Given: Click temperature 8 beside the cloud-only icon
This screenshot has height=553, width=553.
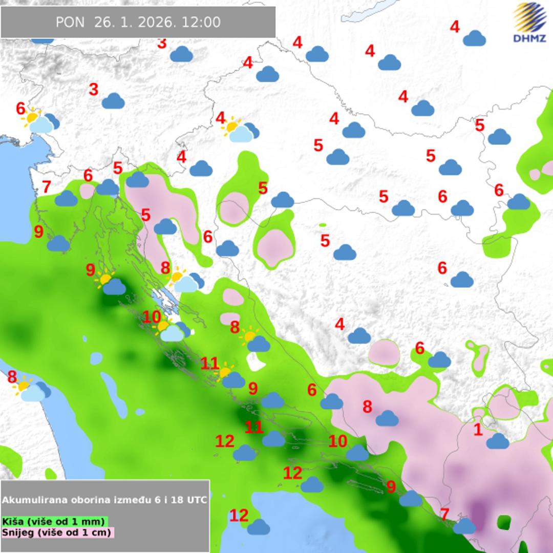Looking at the screenshot, I should 367,407.
